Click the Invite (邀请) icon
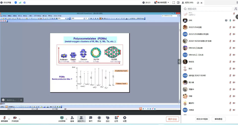 [72, 119]
